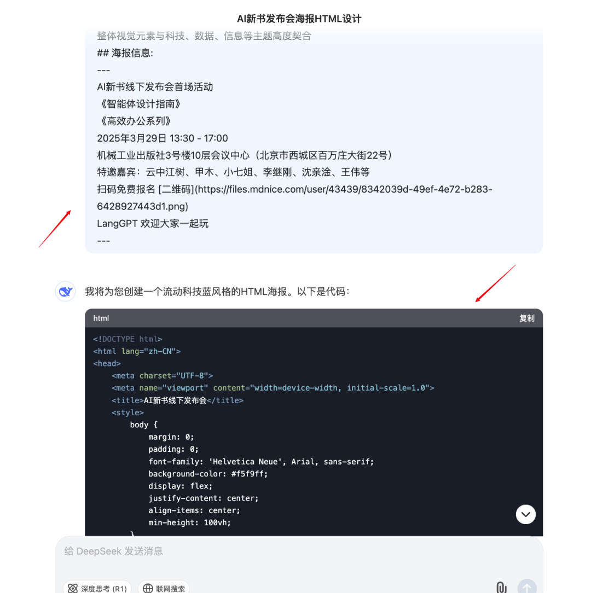Click the LangGPT 欢迎大家一起玩 text line

click(x=153, y=224)
